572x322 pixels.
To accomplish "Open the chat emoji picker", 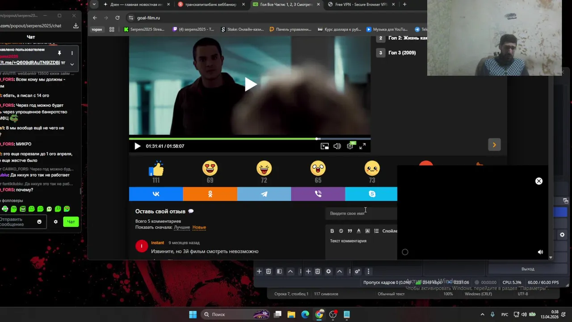I will coord(39,222).
